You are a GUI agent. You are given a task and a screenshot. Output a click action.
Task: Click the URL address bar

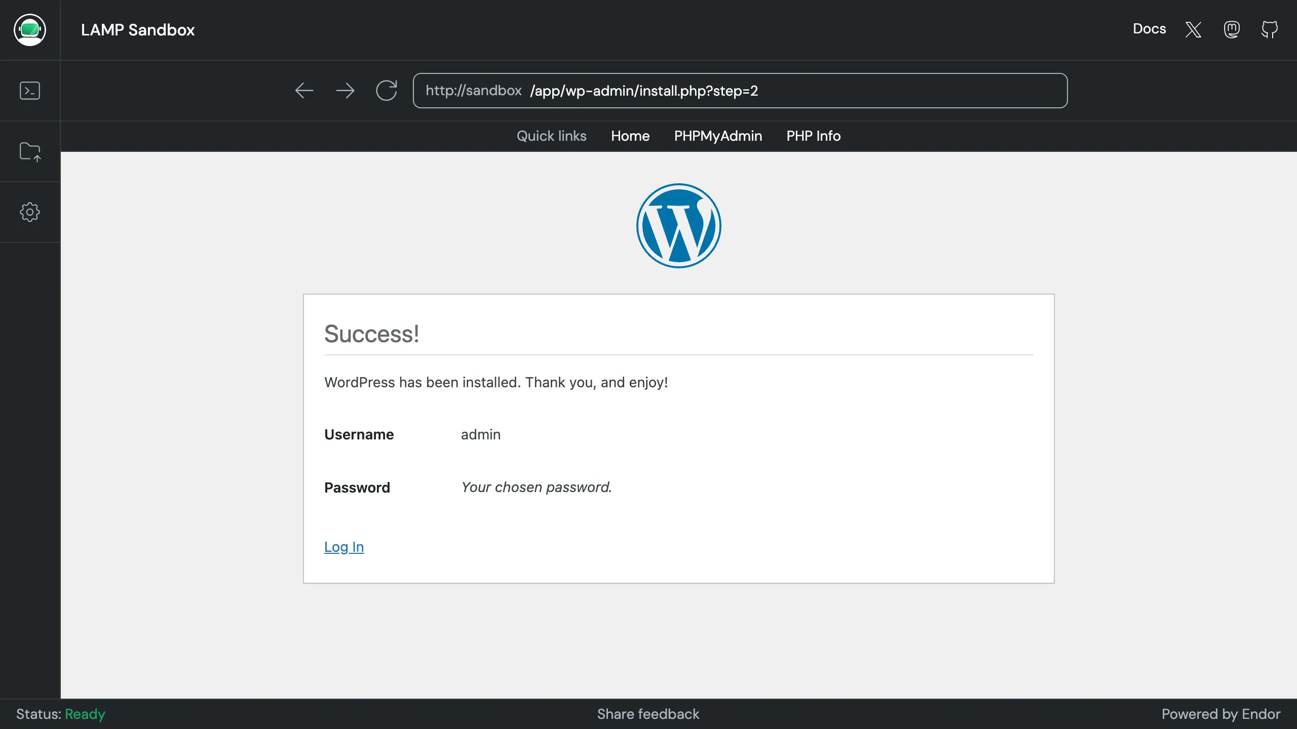740,91
